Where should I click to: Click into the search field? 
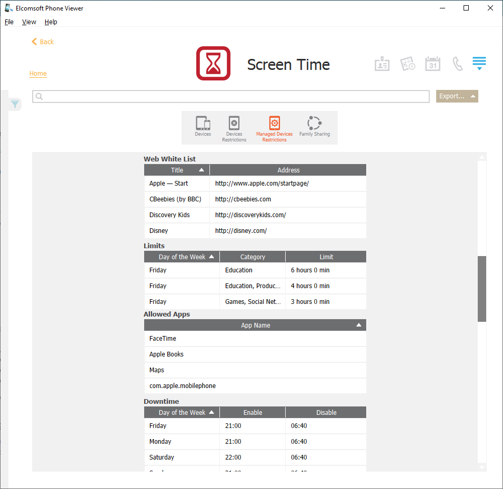coord(232,96)
